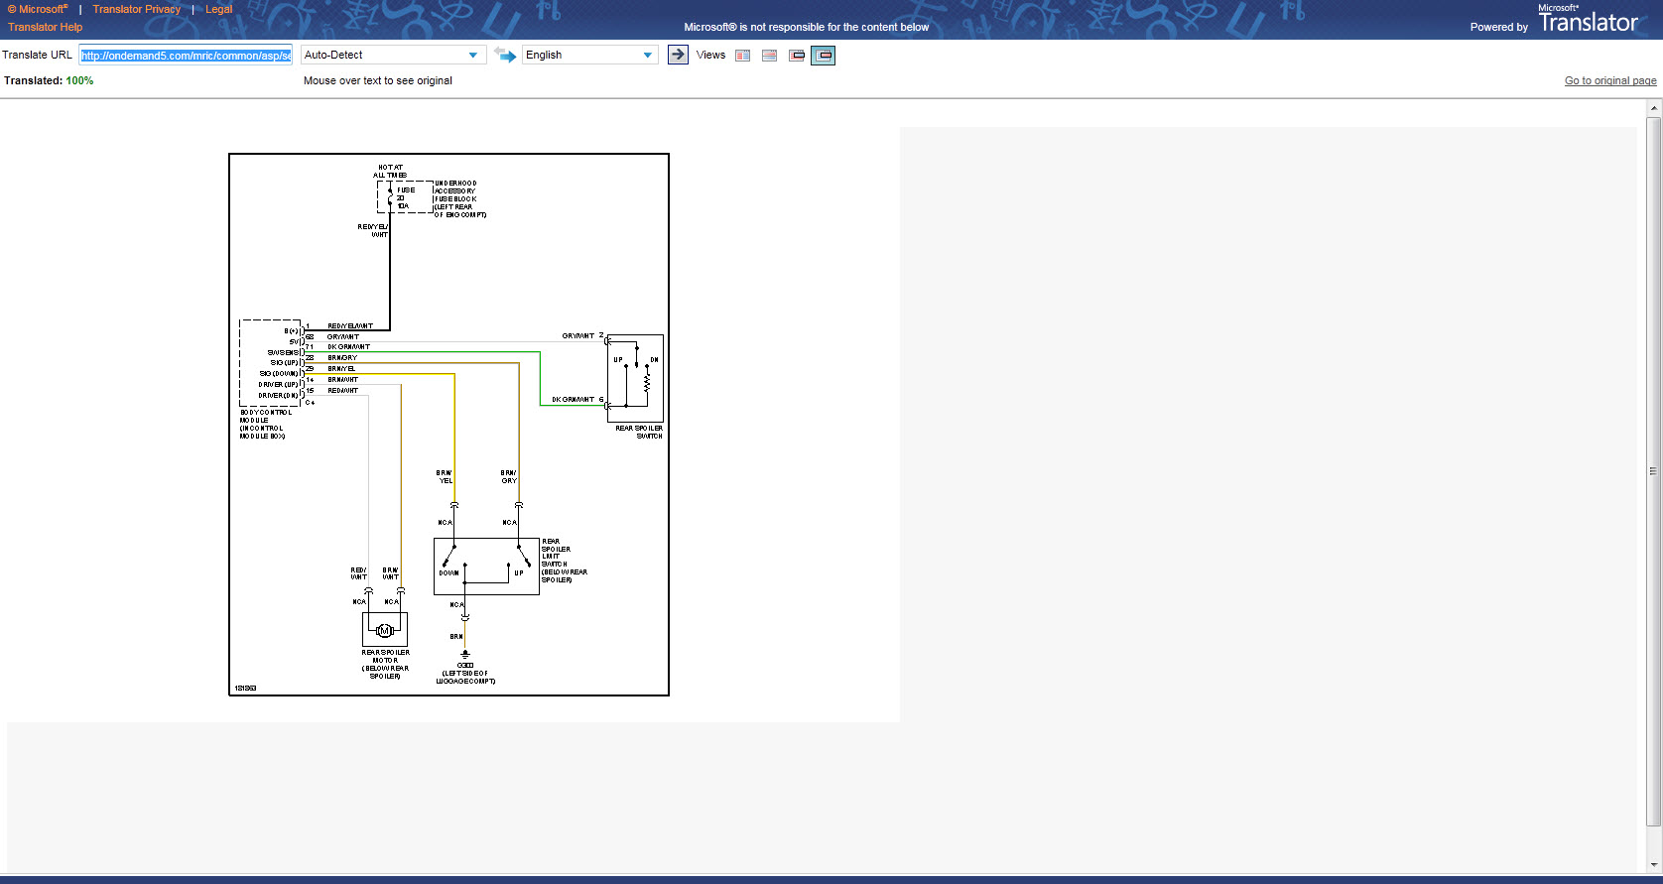1663x884 pixels.
Task: Open the Translator Privacy link
Action: (137, 9)
